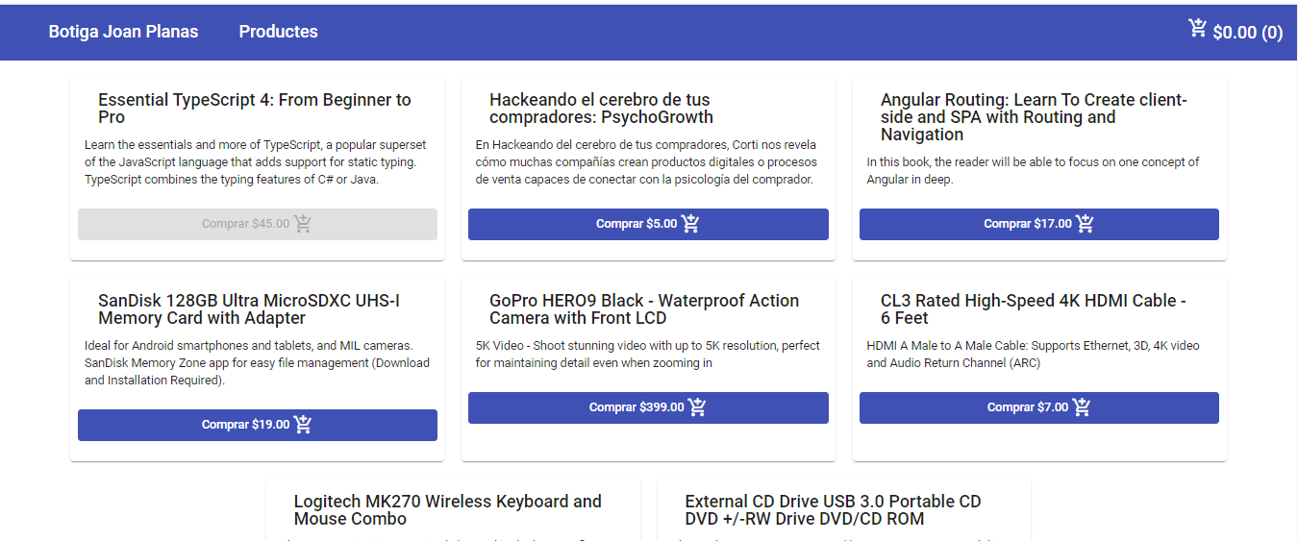Click the CL3 Rated HDMI Cable title
This screenshot has width=1298, height=541.
[1033, 309]
